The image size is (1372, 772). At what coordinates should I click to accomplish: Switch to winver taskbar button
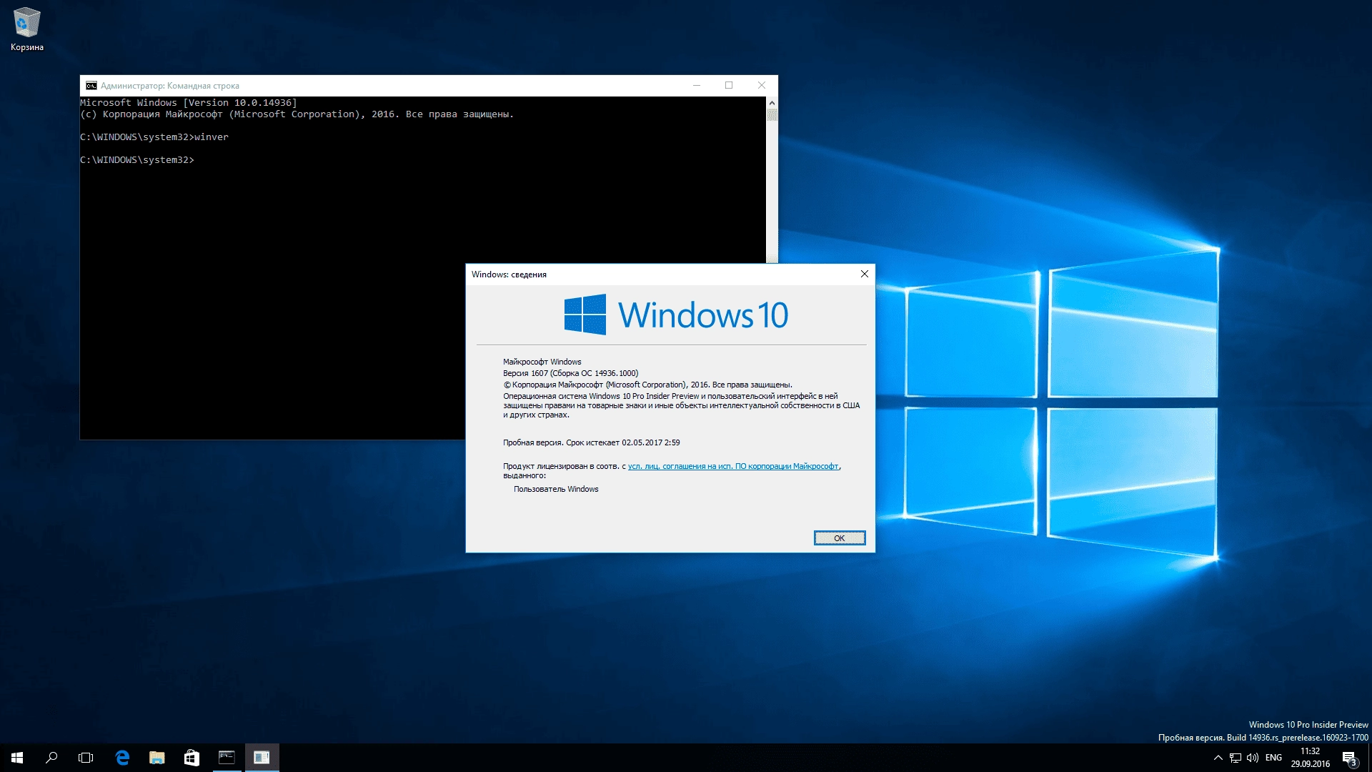[262, 758]
